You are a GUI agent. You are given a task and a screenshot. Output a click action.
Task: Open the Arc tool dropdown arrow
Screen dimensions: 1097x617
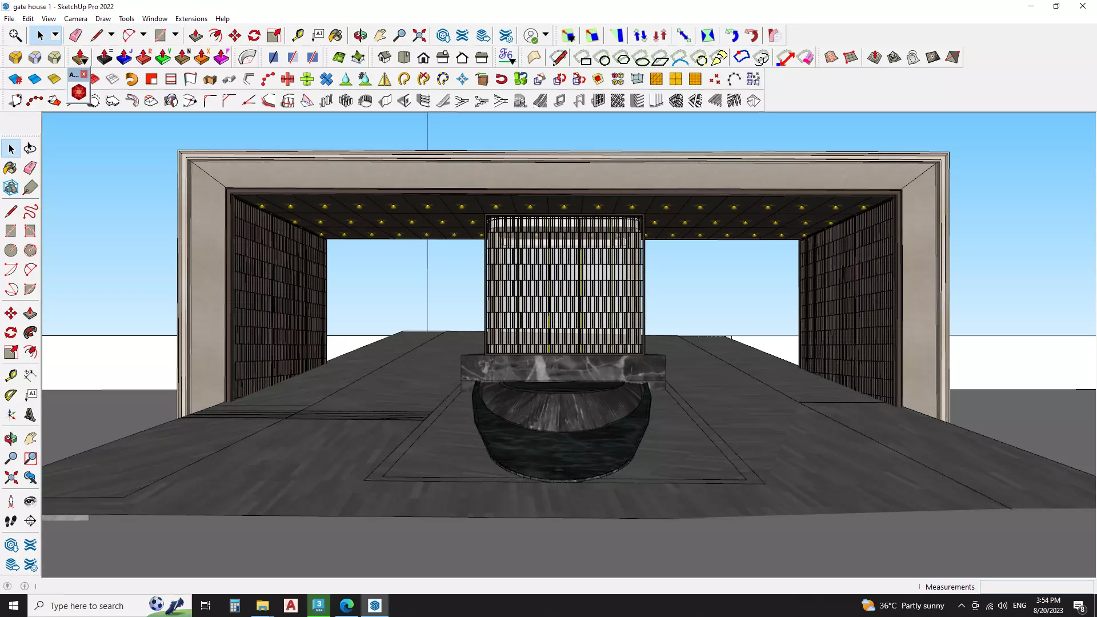143,35
